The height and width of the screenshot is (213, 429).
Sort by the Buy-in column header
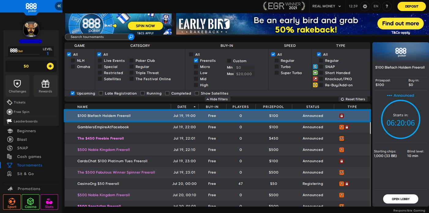212,107
